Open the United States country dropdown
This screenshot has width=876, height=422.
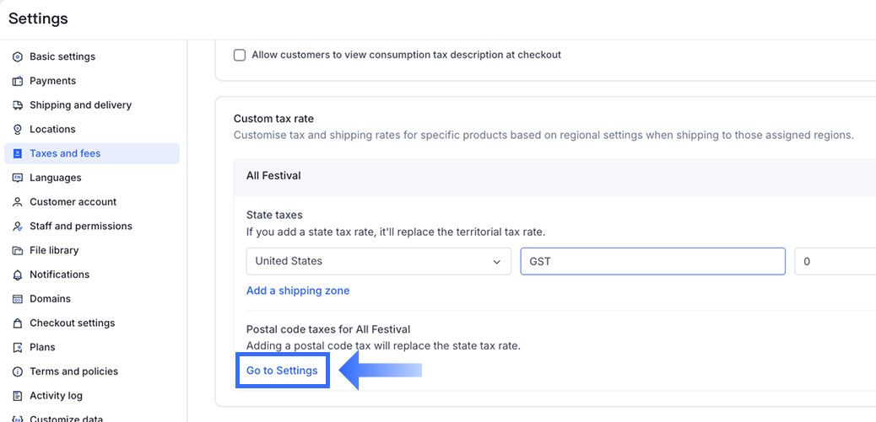pyautogui.click(x=378, y=261)
